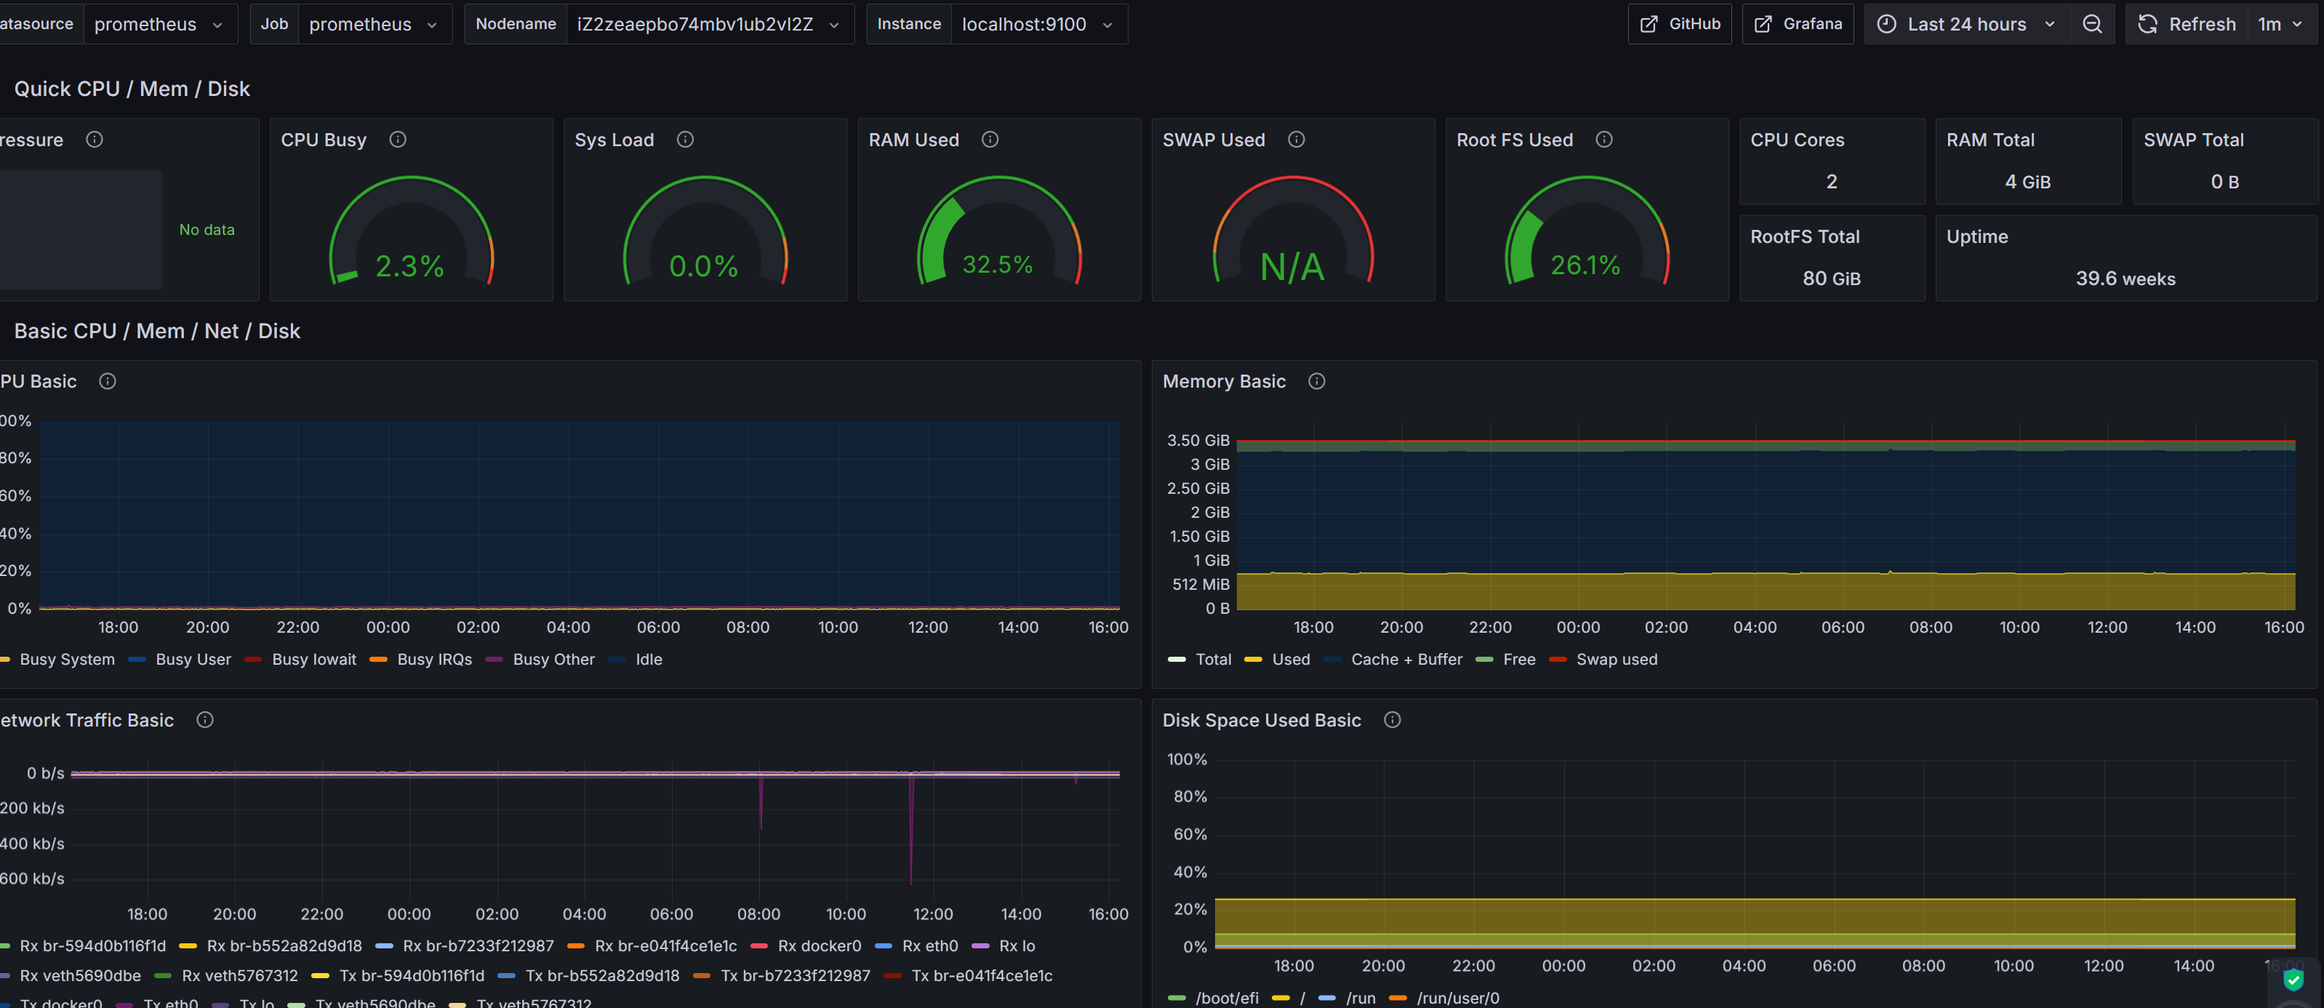Toggle the Cache + Buffer legend series
This screenshot has height=1008, width=2324.
[x=1406, y=660]
